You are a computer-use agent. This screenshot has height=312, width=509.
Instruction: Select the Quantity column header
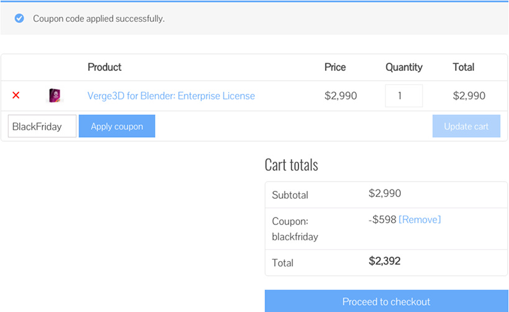tap(404, 67)
